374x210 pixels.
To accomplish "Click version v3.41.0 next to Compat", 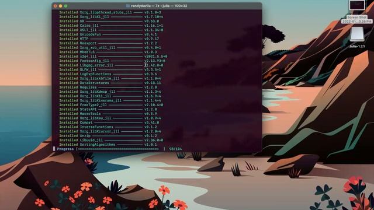I will point(152,123).
